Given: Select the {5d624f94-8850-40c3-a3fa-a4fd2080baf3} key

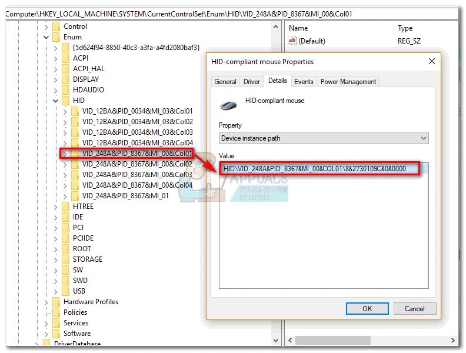Looking at the screenshot, I should click(x=136, y=48).
